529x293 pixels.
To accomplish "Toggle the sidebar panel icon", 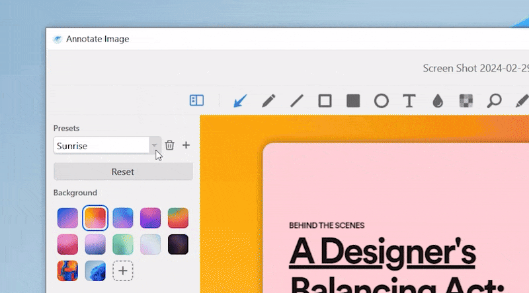I will 196,100.
